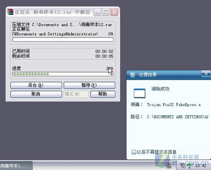Click 压缩文件 archive path text
Viewport: 211px width, 170px height.
pos(62,25)
